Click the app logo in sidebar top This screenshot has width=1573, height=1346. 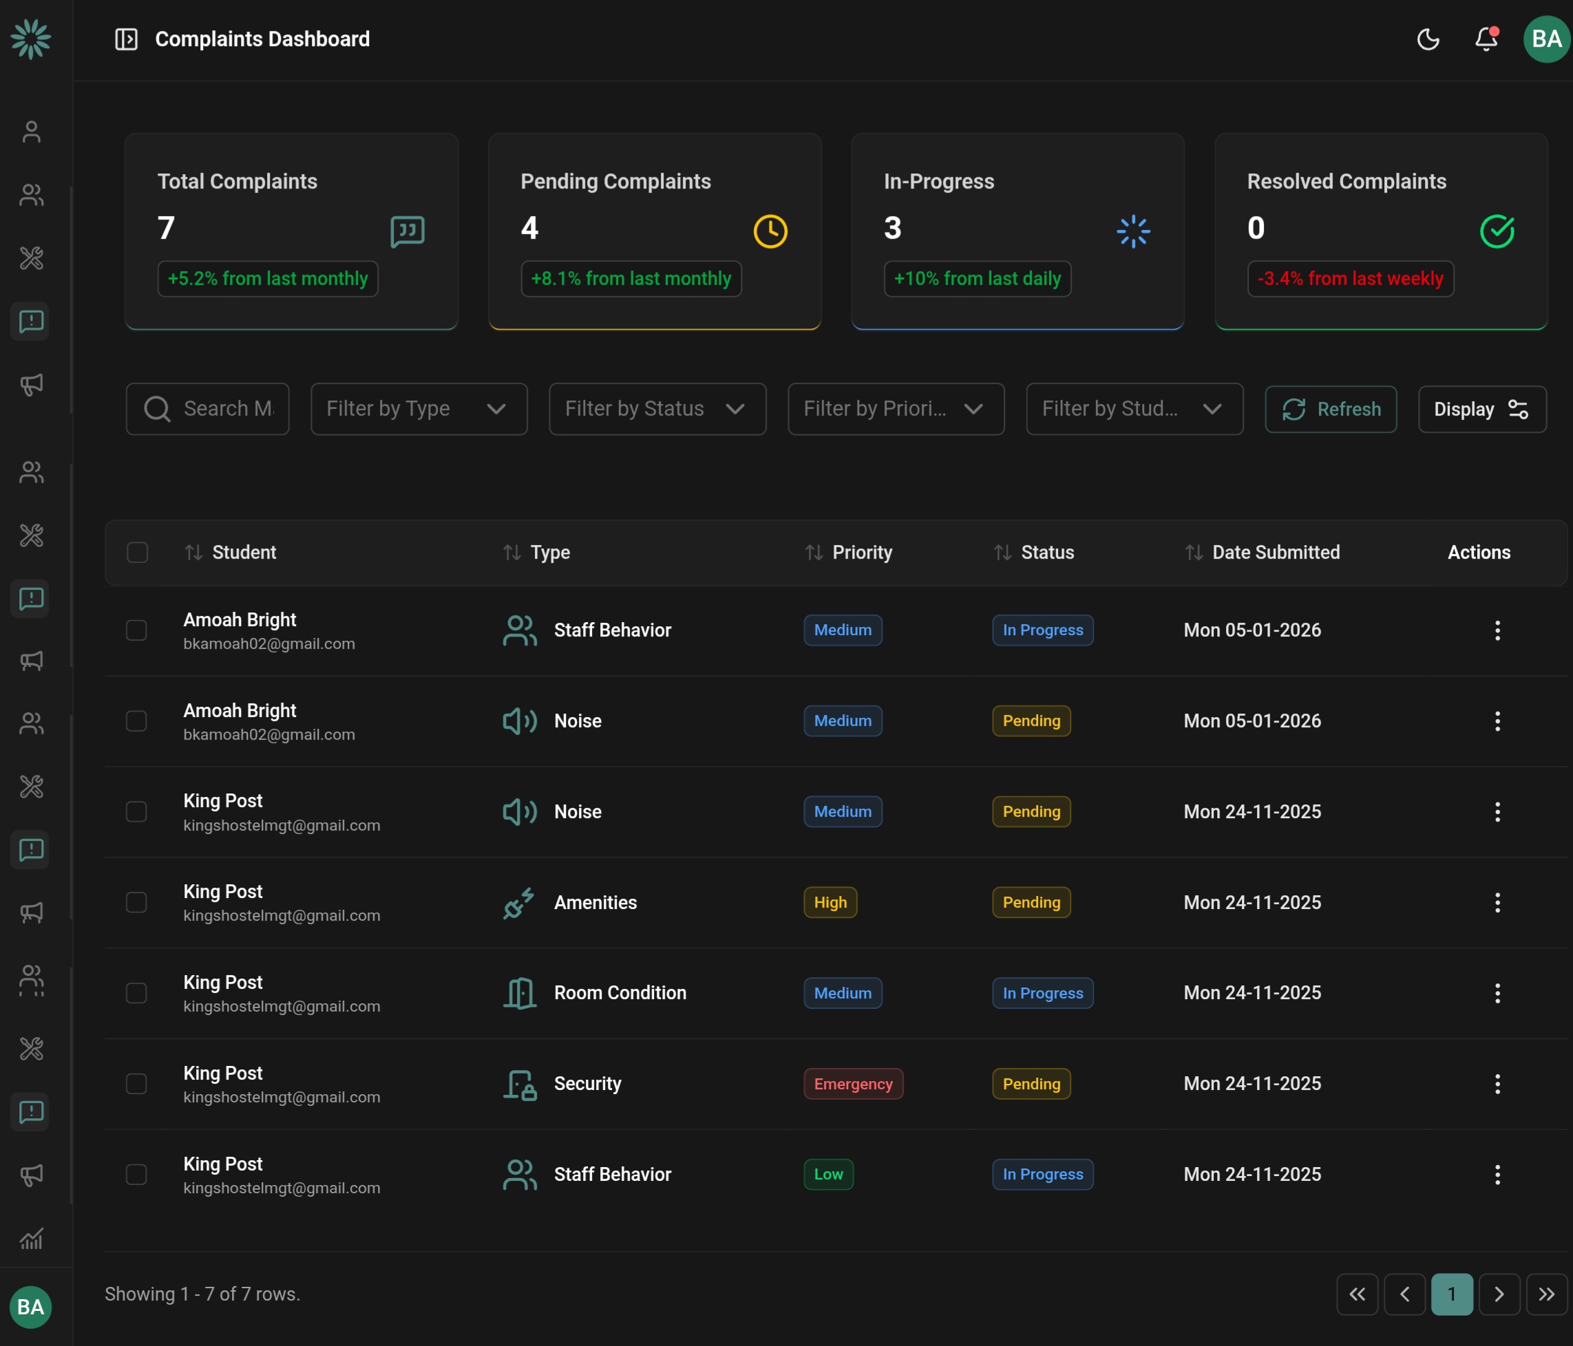point(31,39)
